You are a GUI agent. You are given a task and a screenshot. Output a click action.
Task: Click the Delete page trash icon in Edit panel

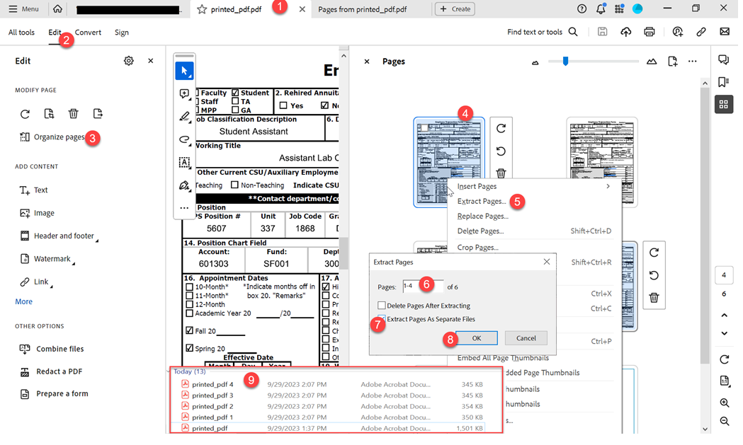(73, 114)
